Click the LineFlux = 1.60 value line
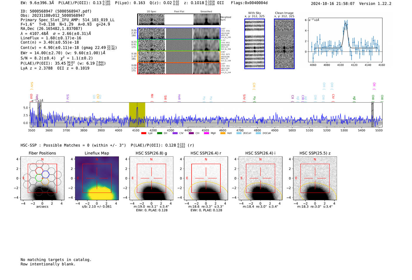The width and height of the screenshot is (412, 280). point(51,38)
